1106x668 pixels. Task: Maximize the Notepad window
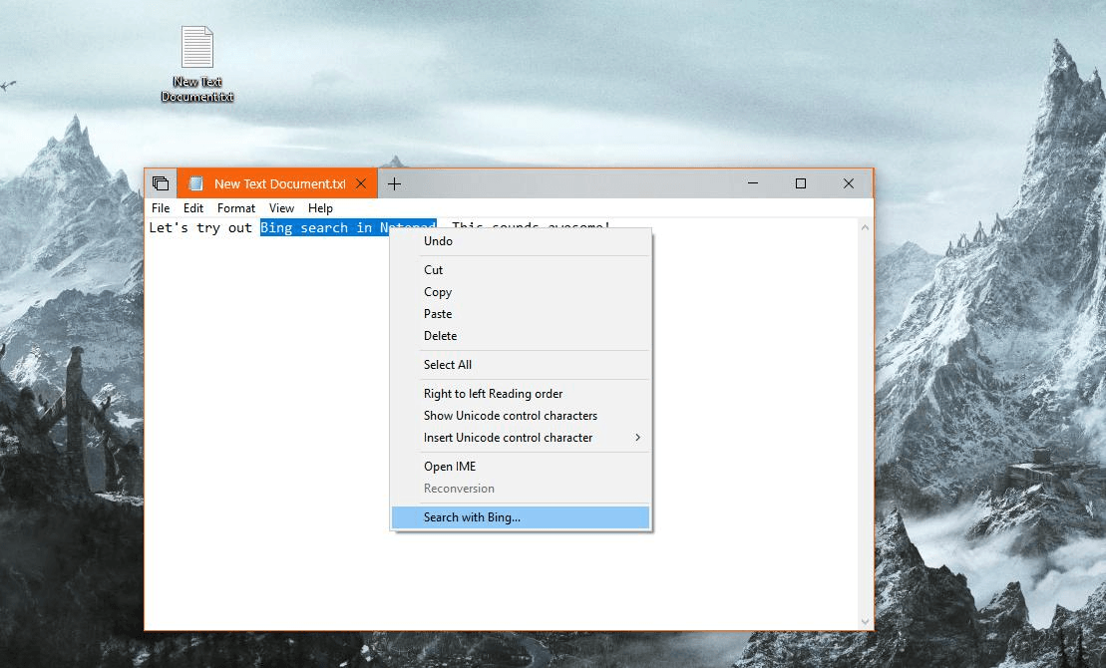[801, 183]
